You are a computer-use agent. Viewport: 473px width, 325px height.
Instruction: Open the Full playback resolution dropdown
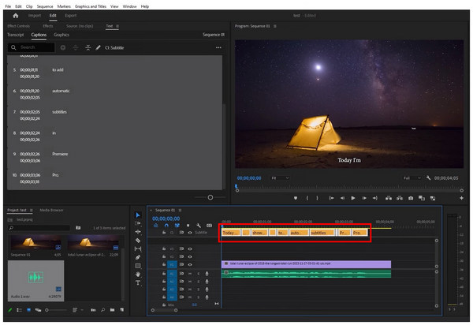click(x=412, y=178)
